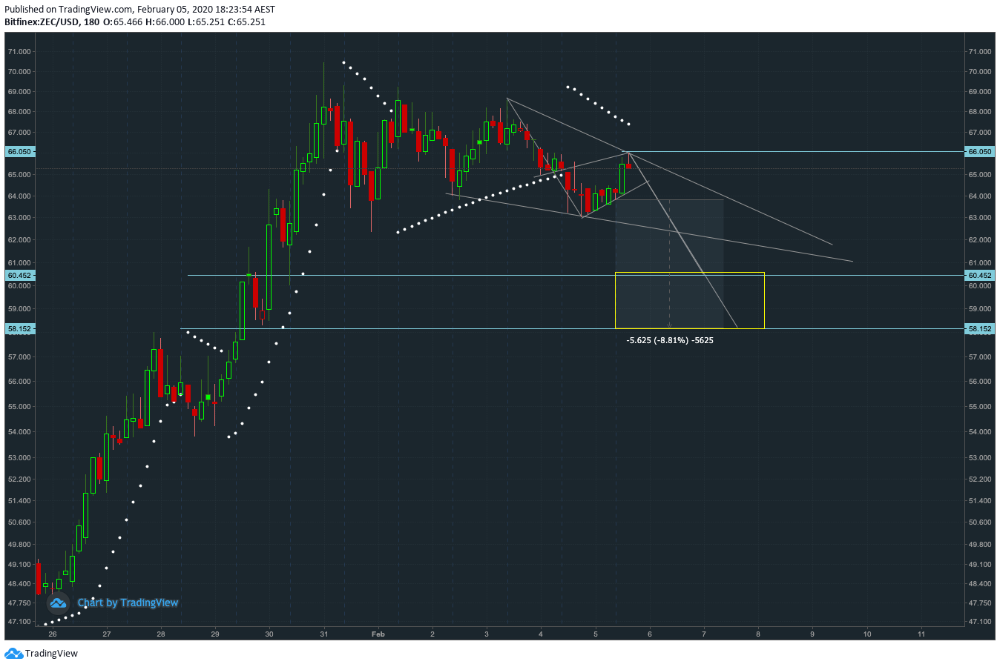Click the TradingView cloud logo below the chart
1000x667 pixels.
click(13, 654)
